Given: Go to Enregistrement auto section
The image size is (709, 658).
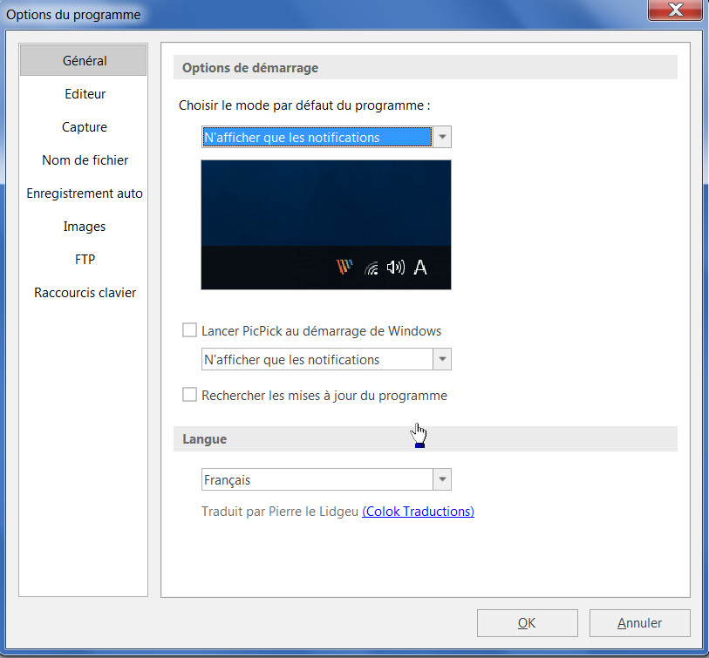Looking at the screenshot, I should 85,193.
